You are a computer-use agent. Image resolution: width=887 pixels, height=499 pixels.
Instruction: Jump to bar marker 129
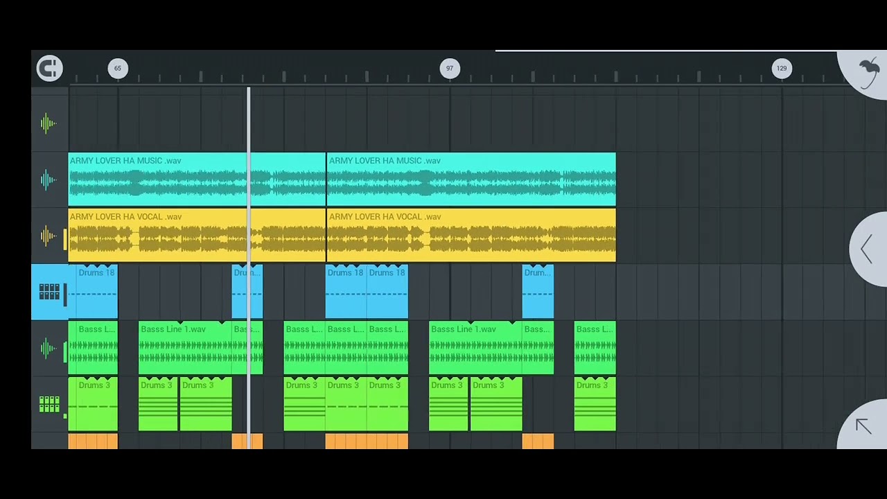[782, 68]
